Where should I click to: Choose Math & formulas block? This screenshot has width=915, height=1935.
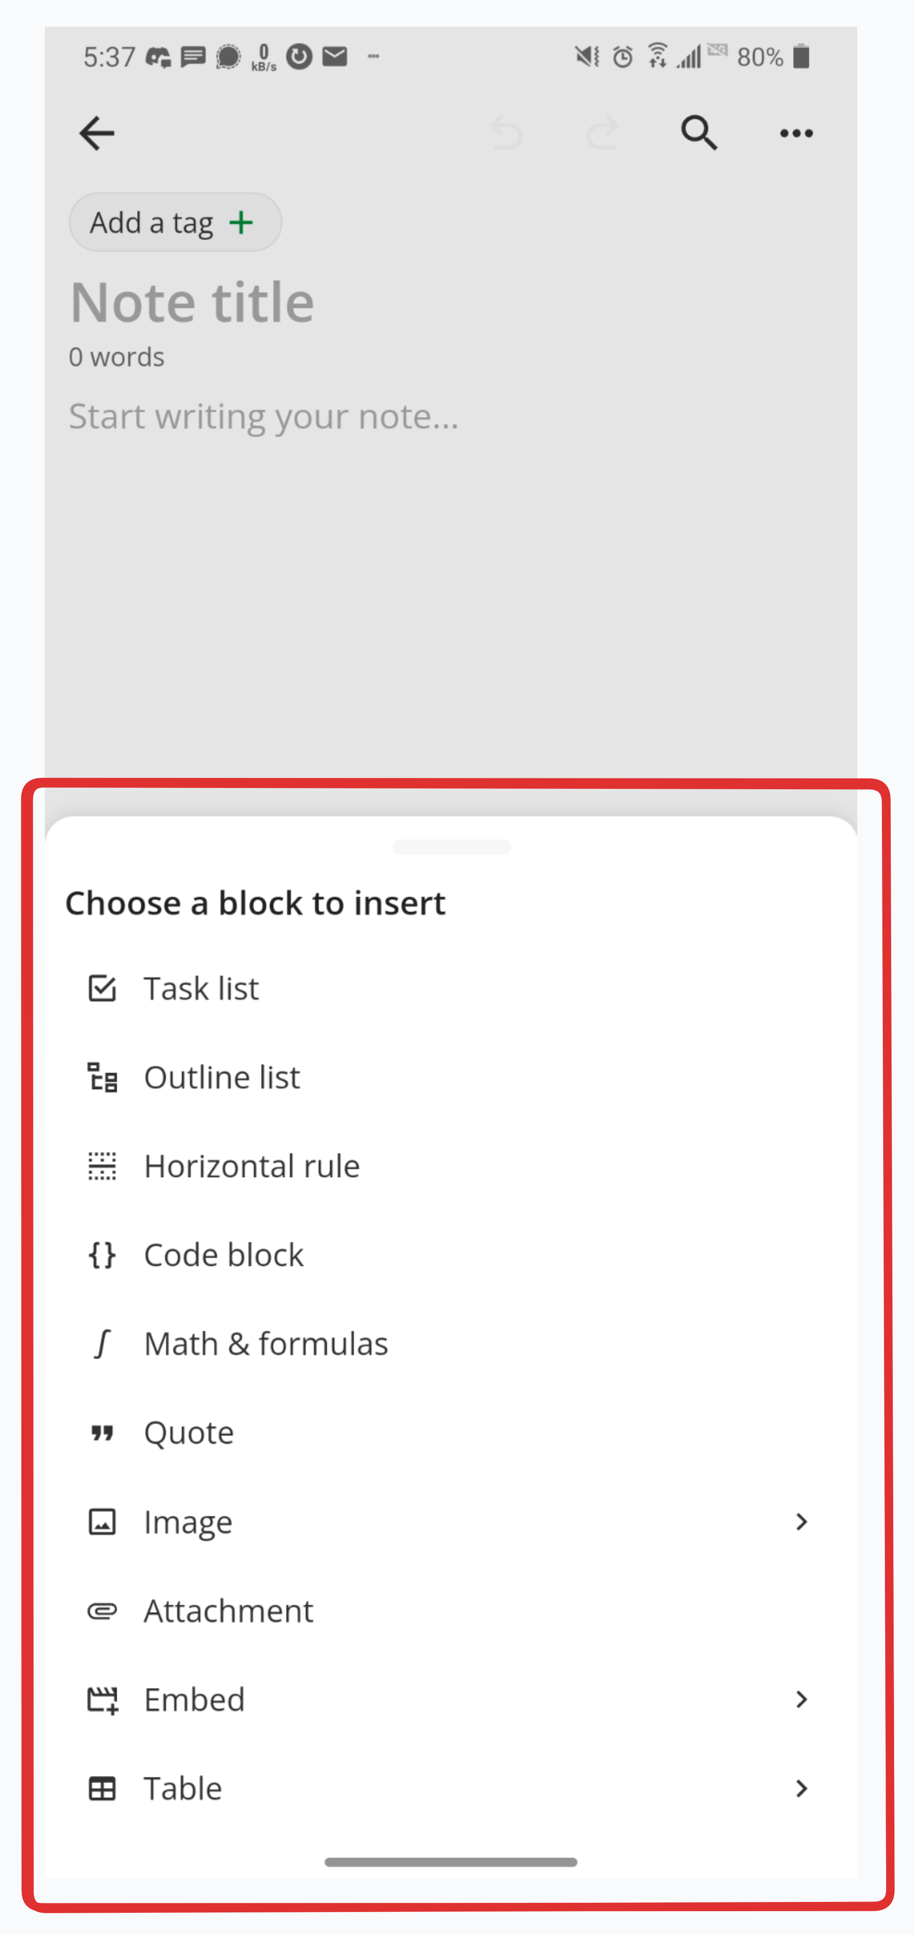click(x=266, y=1344)
